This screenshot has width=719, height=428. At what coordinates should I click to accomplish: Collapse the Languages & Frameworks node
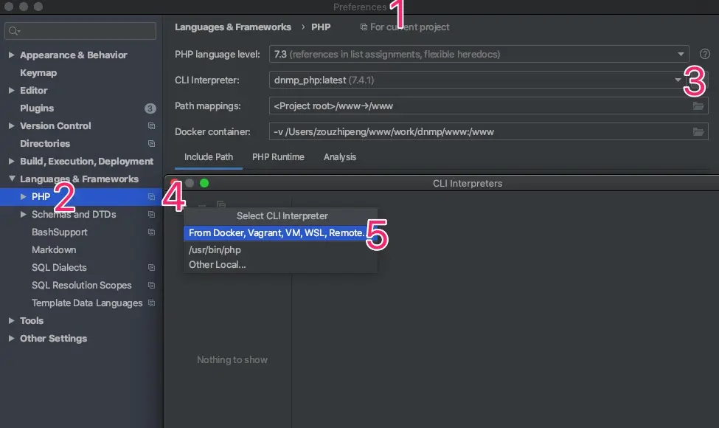pyautogui.click(x=12, y=179)
